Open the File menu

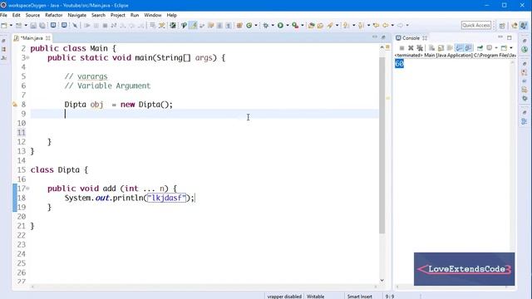click(x=3, y=15)
